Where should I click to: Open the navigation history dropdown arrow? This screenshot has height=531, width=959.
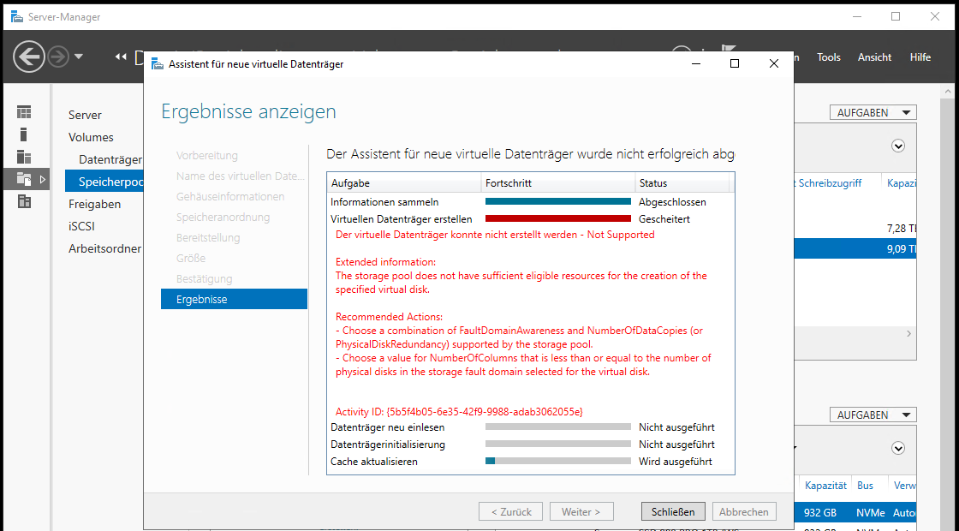pyautogui.click(x=79, y=57)
